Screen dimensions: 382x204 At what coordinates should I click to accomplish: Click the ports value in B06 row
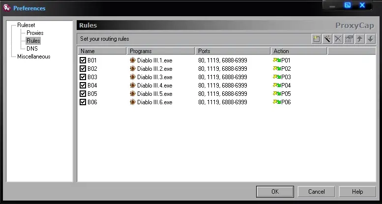point(223,102)
